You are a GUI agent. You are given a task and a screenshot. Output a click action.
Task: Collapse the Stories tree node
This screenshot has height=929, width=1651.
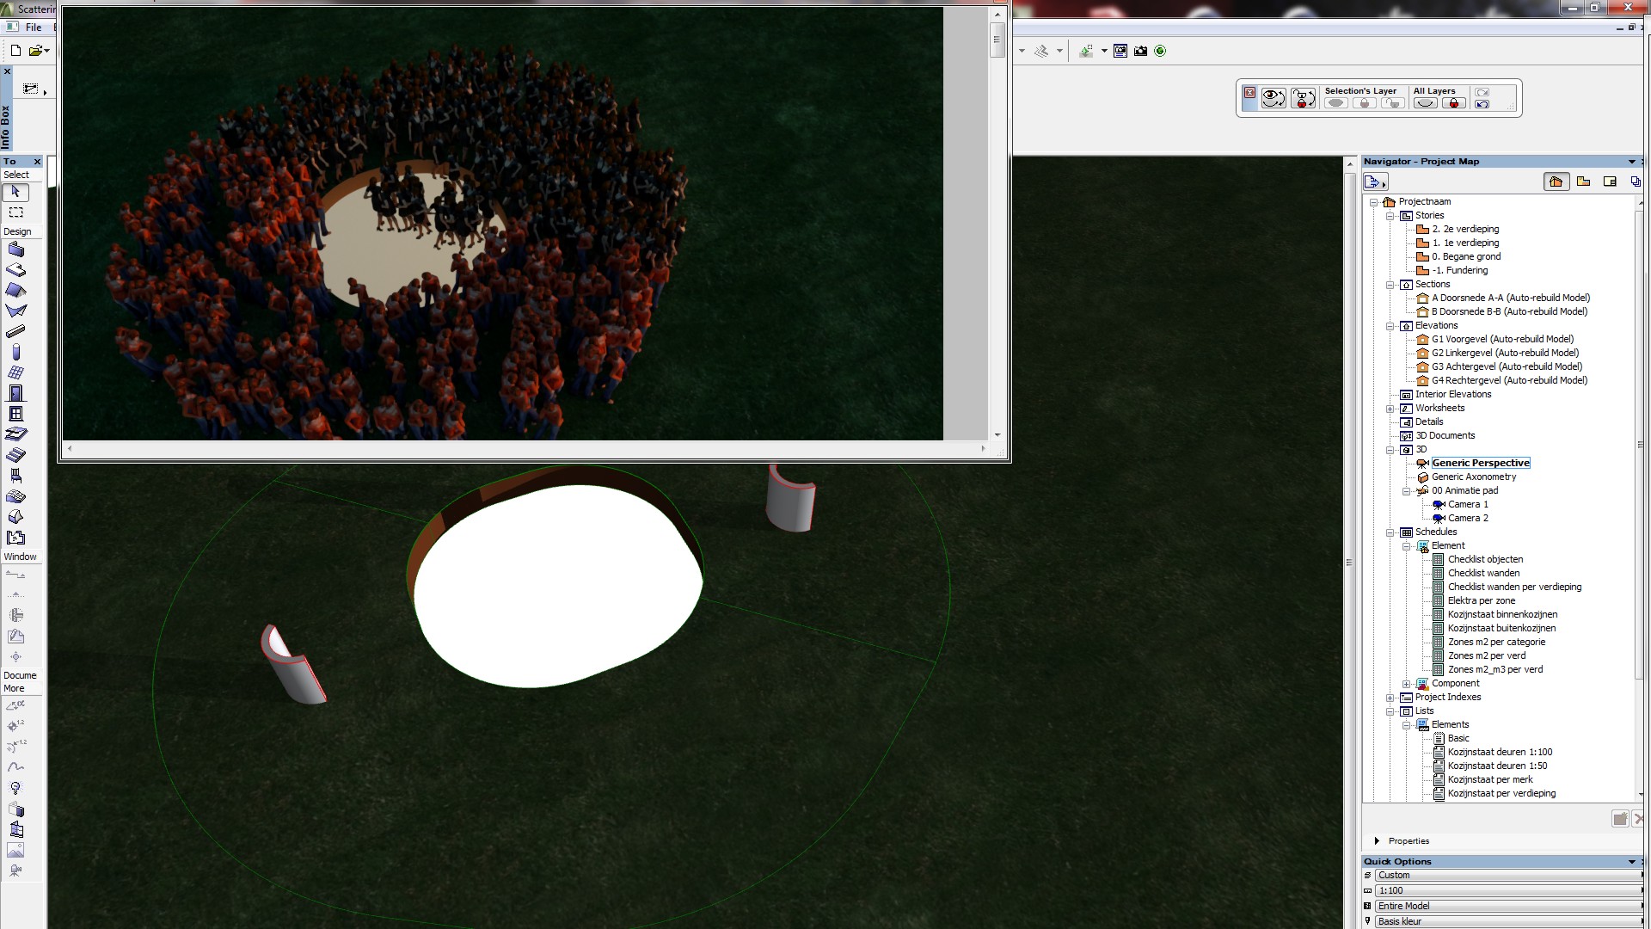[x=1390, y=216]
